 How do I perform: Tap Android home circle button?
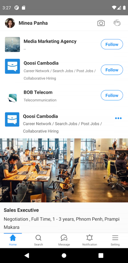[64, 256]
